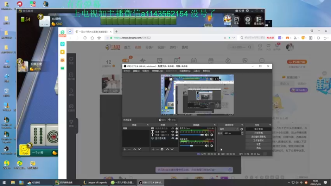Click the browser extensions grid icon
The image size is (331, 186).
point(311,38)
